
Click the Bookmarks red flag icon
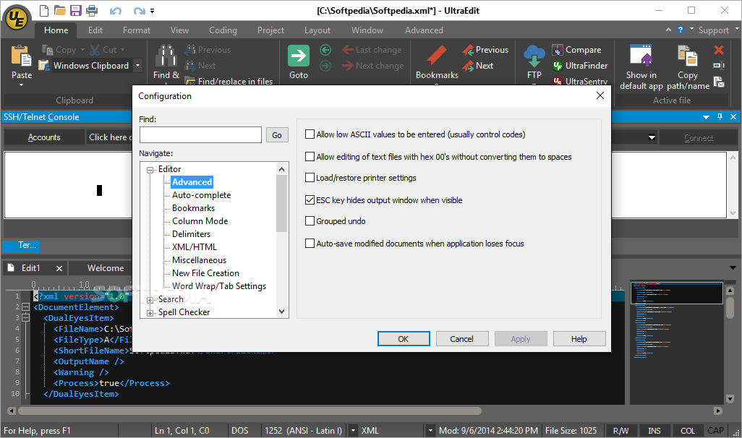[x=437, y=56]
